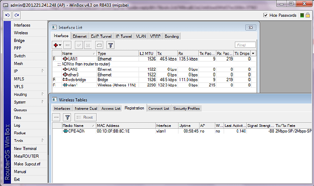Open PPP in the sidebar menu

[29, 48]
